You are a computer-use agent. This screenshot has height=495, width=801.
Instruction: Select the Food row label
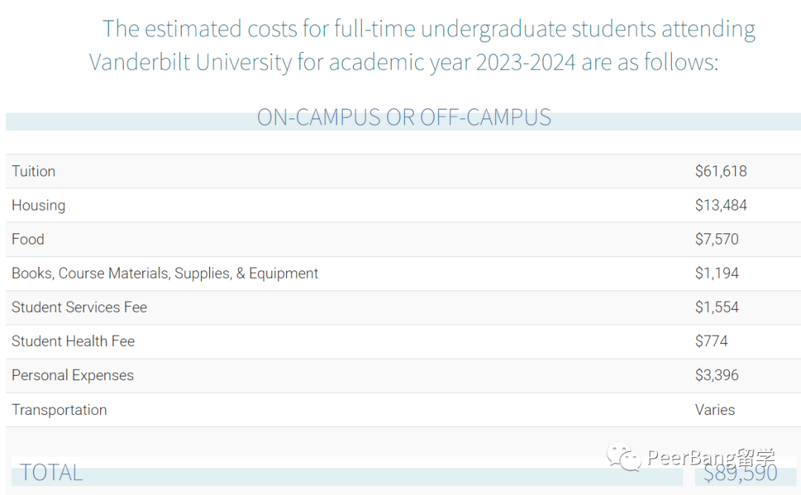click(27, 239)
